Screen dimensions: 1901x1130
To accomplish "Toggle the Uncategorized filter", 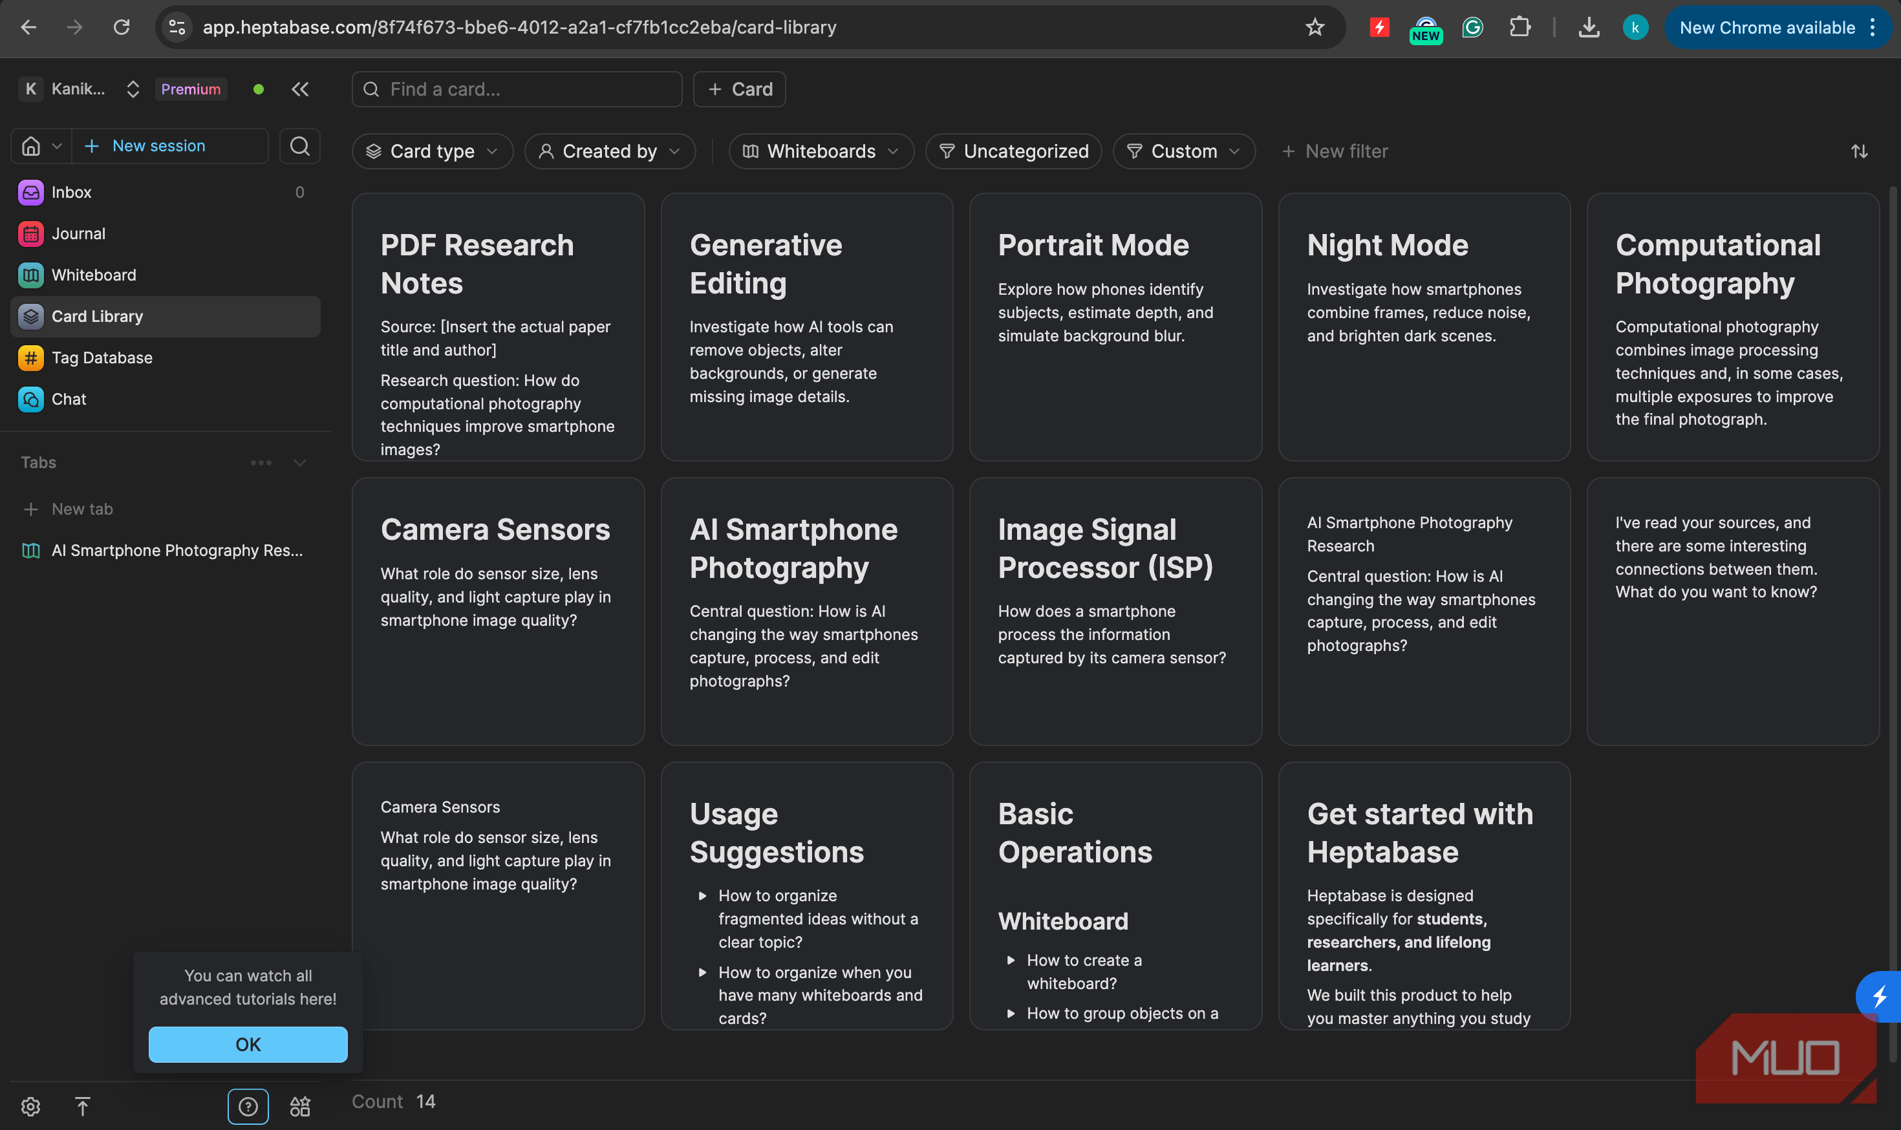I will coord(1013,151).
